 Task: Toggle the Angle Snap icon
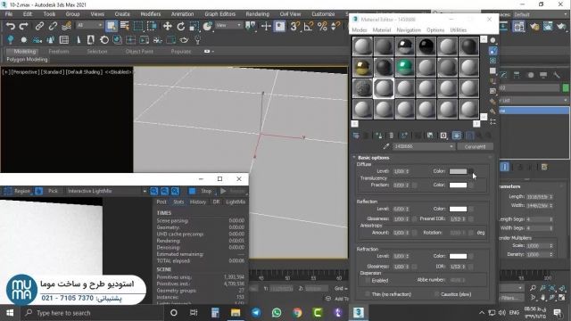pos(309,26)
